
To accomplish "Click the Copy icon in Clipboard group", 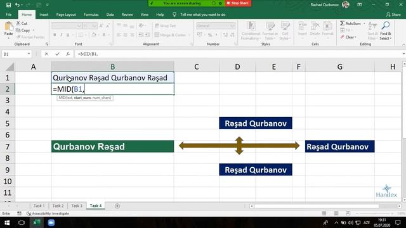I will pyautogui.click(x=18, y=30).
